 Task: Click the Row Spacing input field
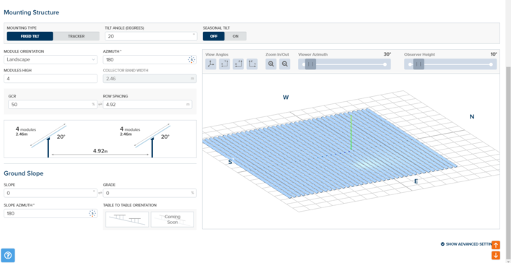coord(147,105)
